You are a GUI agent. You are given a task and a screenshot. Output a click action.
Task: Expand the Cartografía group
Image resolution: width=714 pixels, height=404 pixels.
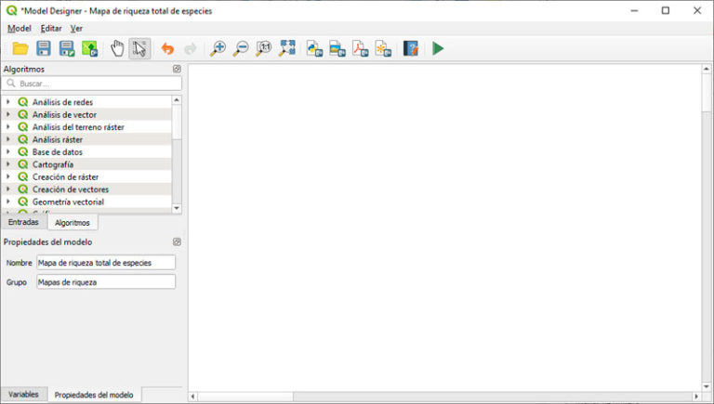point(8,164)
